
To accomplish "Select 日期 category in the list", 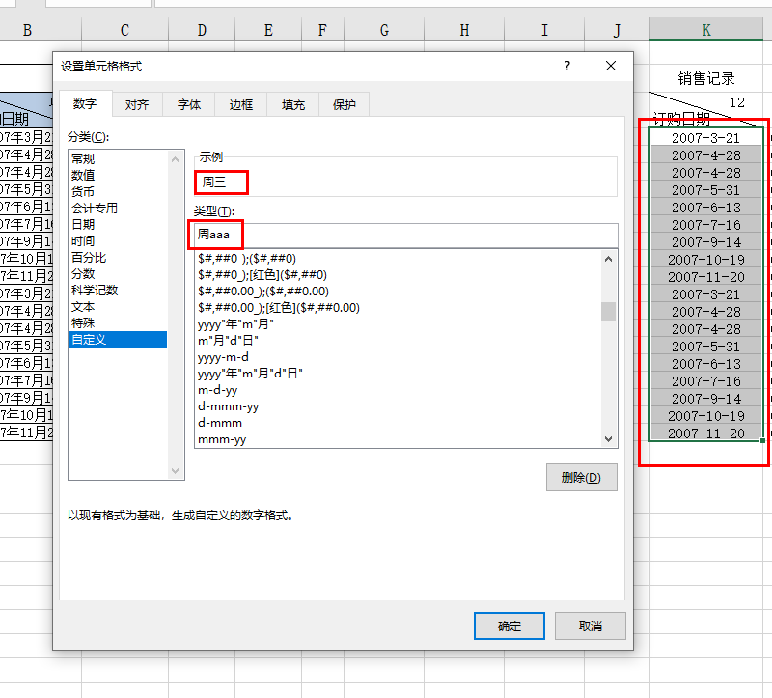I will pyautogui.click(x=83, y=224).
